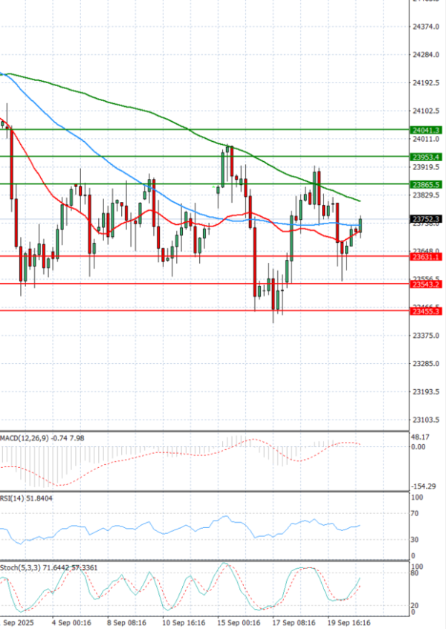Click the 24102.5 price axis value
The image size is (446, 629).
coord(426,111)
